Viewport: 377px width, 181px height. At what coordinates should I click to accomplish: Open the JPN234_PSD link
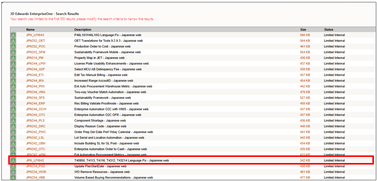coord(36,166)
